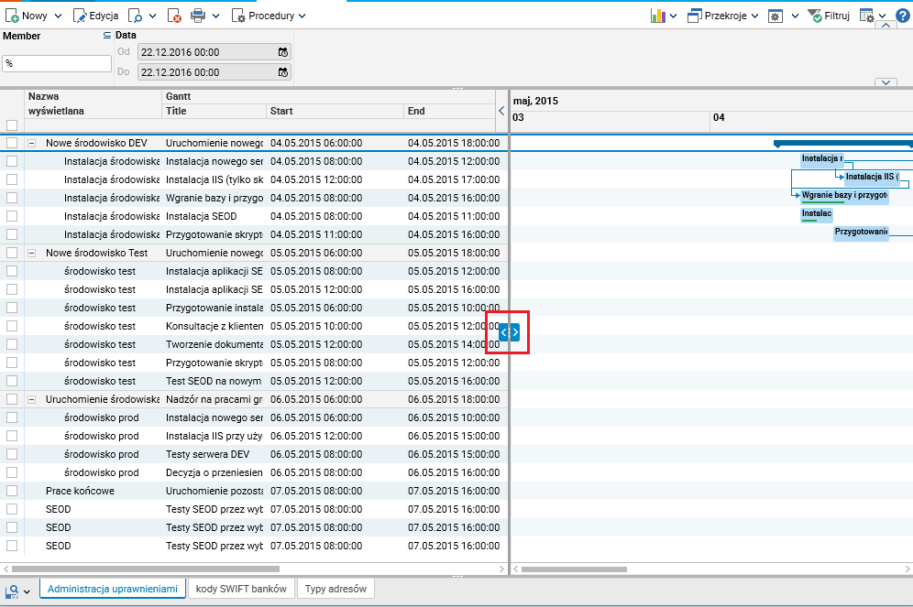Image resolution: width=913 pixels, height=607 pixels.
Task: Click the Gantt horizontal scrollbar thumb
Action: pyautogui.click(x=574, y=569)
